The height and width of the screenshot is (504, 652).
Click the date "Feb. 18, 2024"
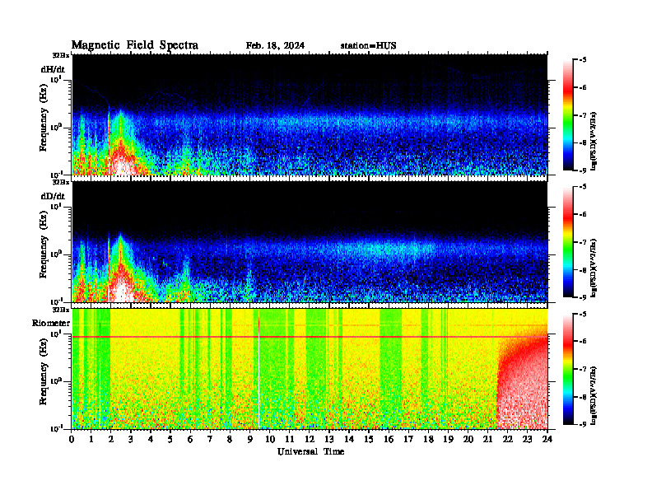click(275, 45)
